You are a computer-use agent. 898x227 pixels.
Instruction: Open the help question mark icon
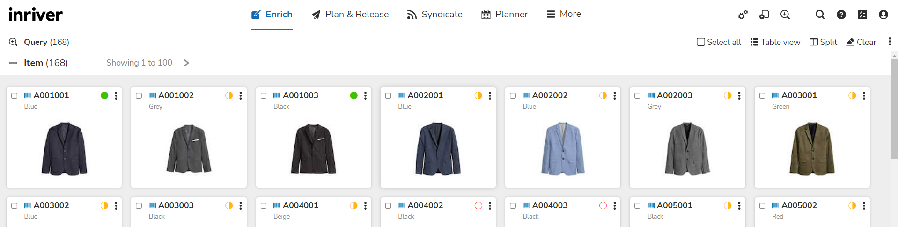841,15
